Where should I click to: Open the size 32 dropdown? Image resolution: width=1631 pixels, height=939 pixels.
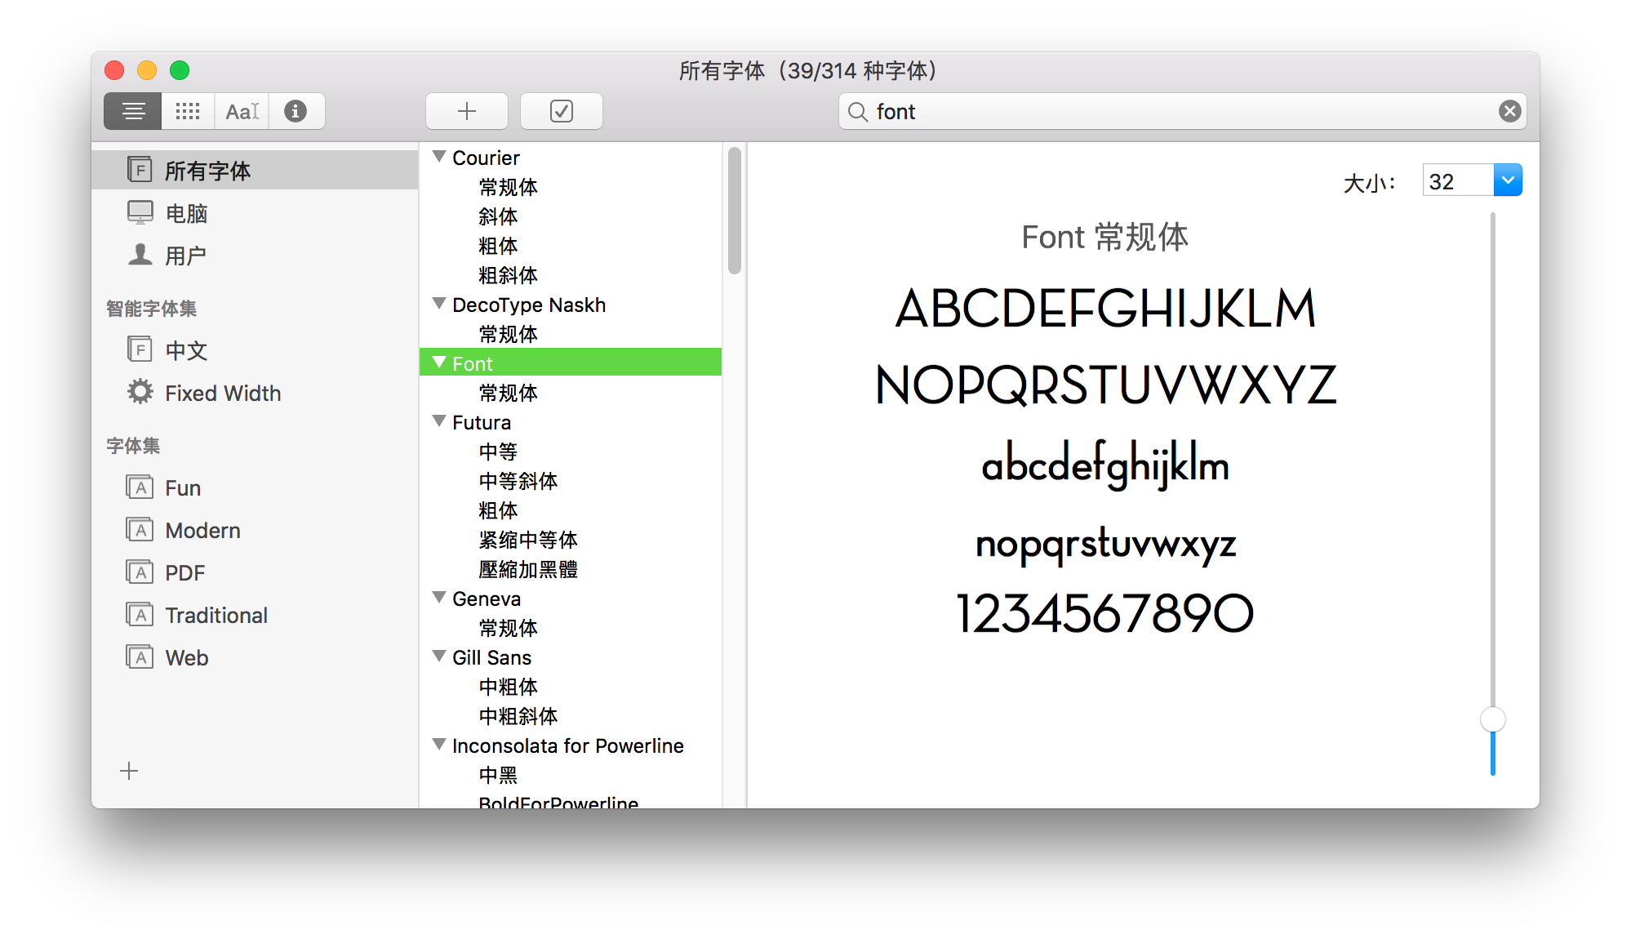click(x=1507, y=180)
